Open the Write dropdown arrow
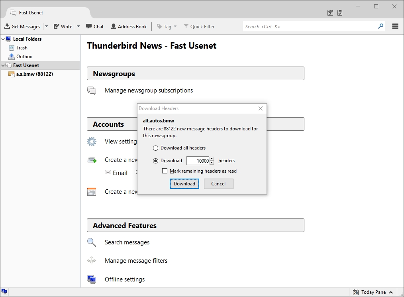This screenshot has height=297, width=404. coord(78,26)
